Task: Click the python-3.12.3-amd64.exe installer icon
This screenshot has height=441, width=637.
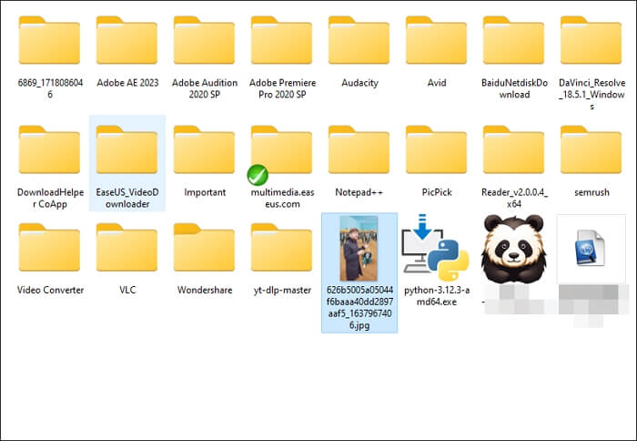Action: click(x=436, y=248)
